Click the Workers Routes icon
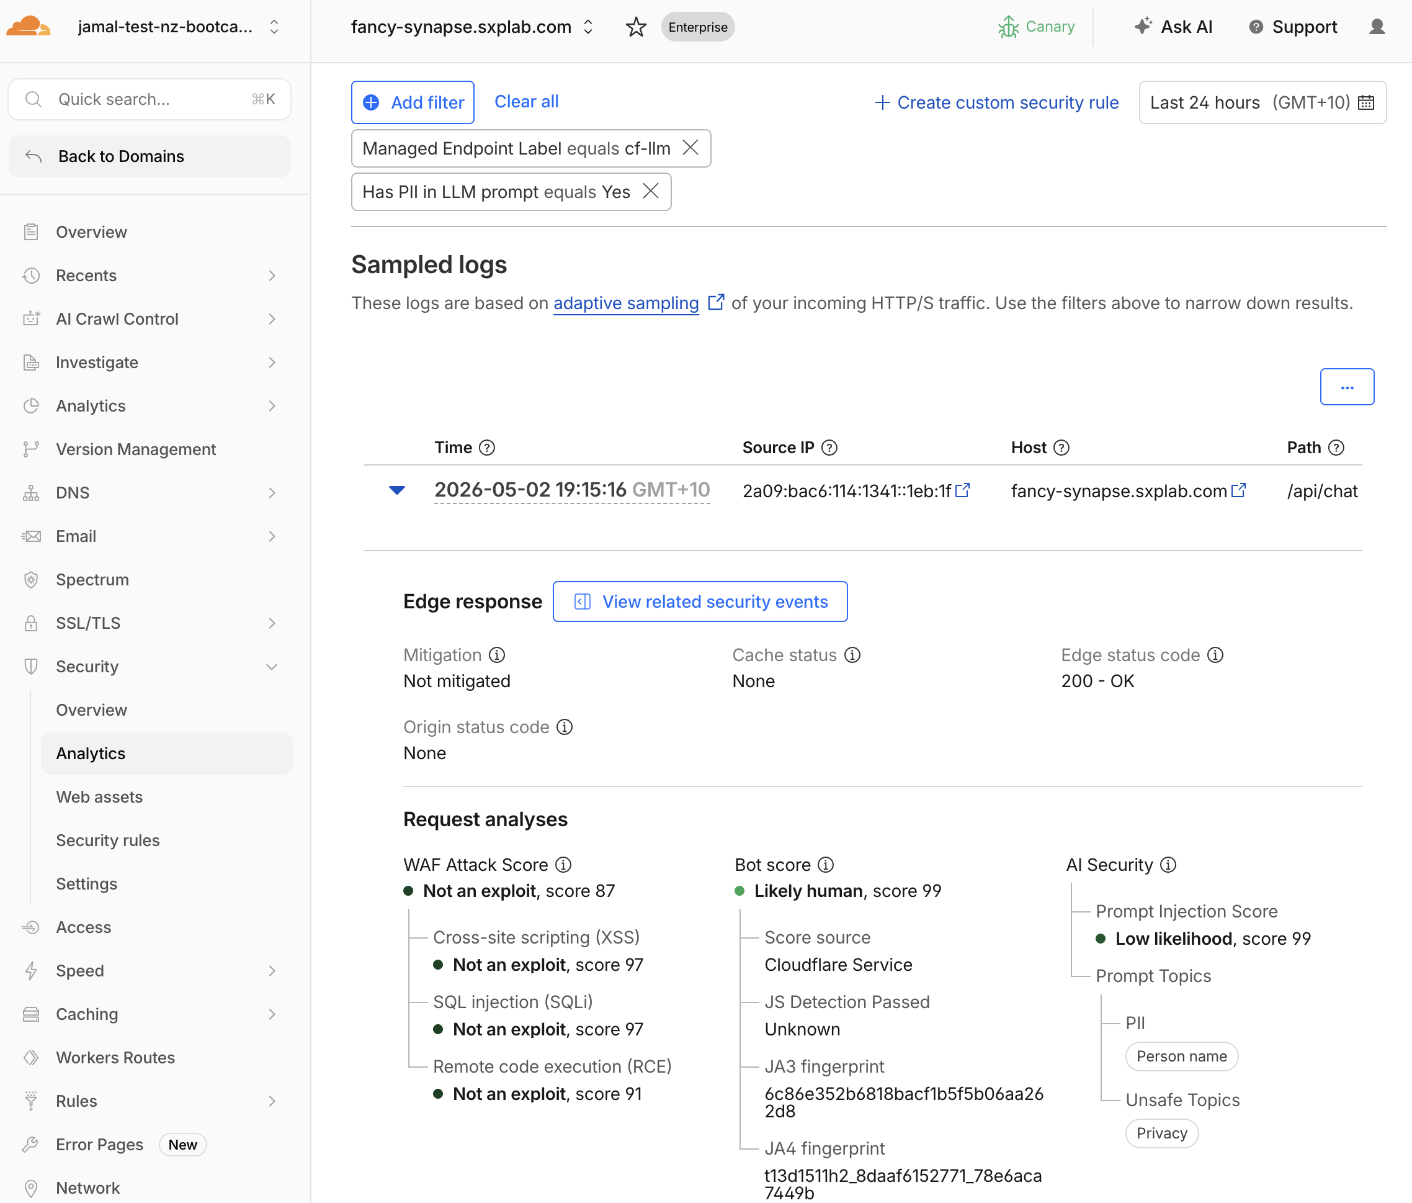 (x=30, y=1058)
